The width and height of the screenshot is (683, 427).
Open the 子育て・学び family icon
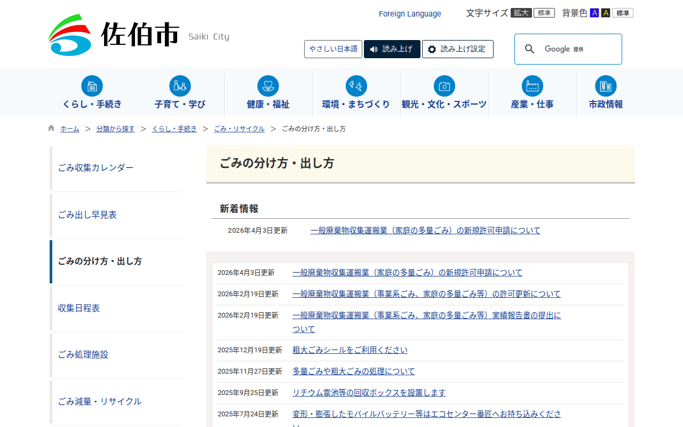click(x=180, y=86)
